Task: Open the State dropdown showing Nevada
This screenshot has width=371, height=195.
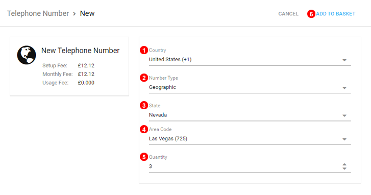Action: (250, 115)
